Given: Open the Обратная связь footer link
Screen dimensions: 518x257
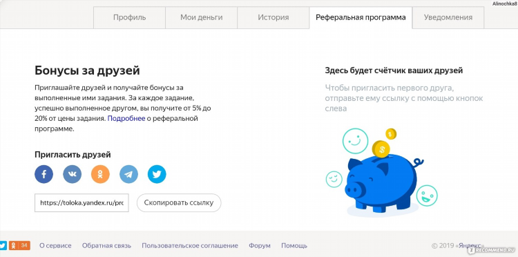Looking at the screenshot, I should point(106,245).
